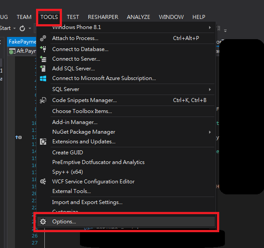Expand the NuGet Package Manager submenu

tap(210, 132)
